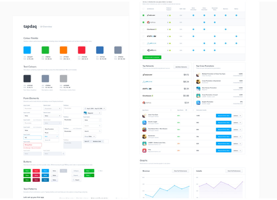The image size is (277, 200).
Task: Click View Full Performance on Installs graph
Action: [234, 171]
